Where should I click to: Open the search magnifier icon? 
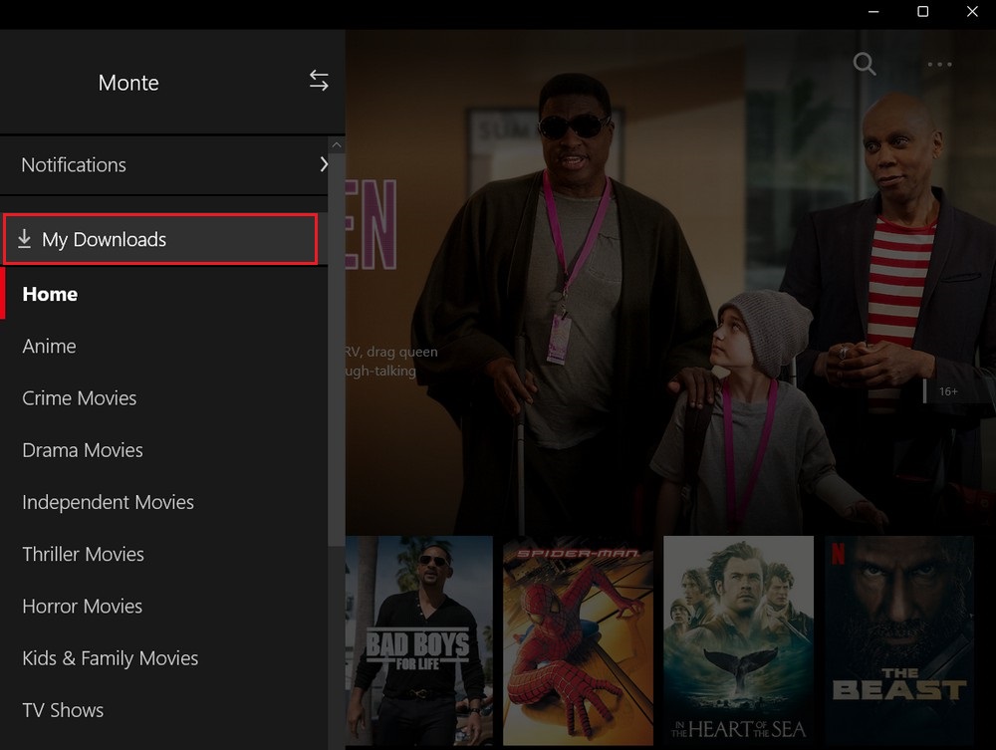coord(864,64)
